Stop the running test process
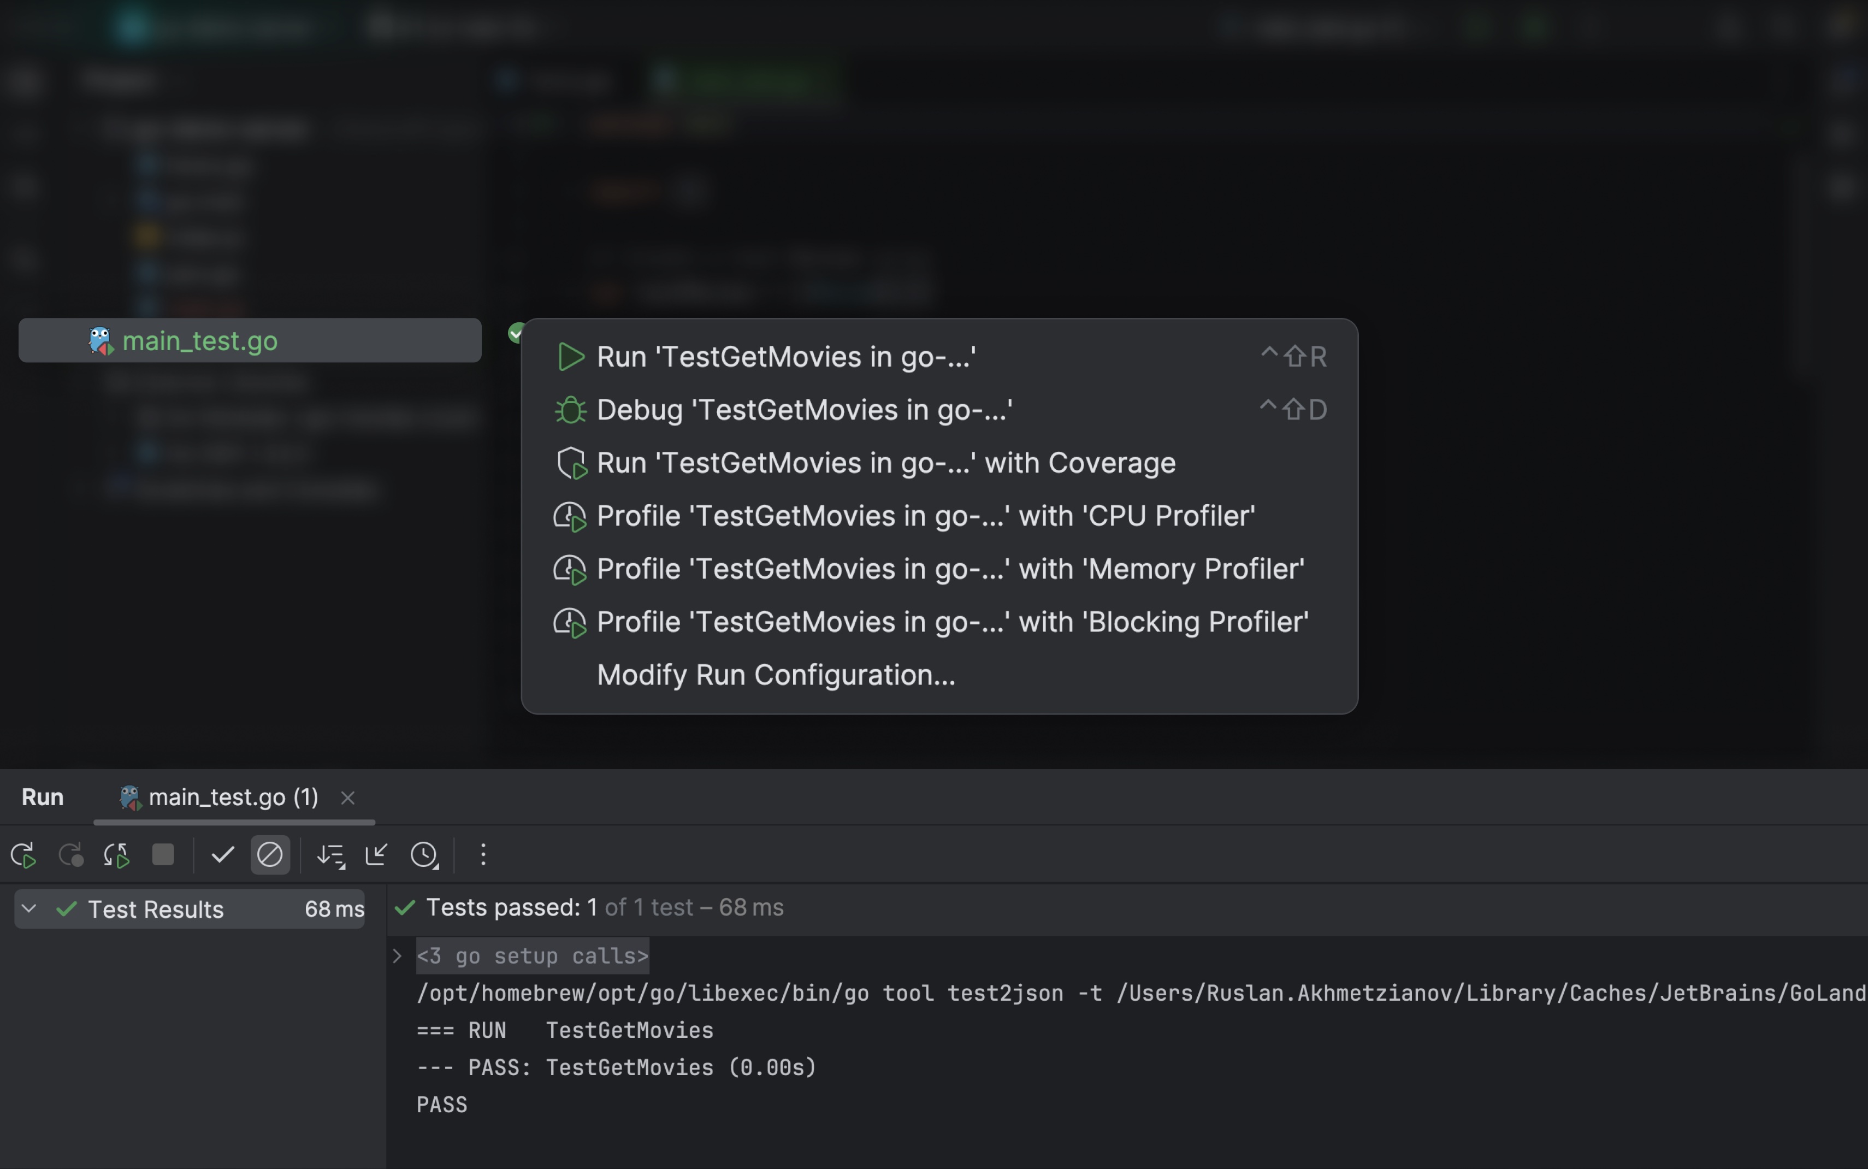The image size is (1868, 1169). (x=163, y=855)
